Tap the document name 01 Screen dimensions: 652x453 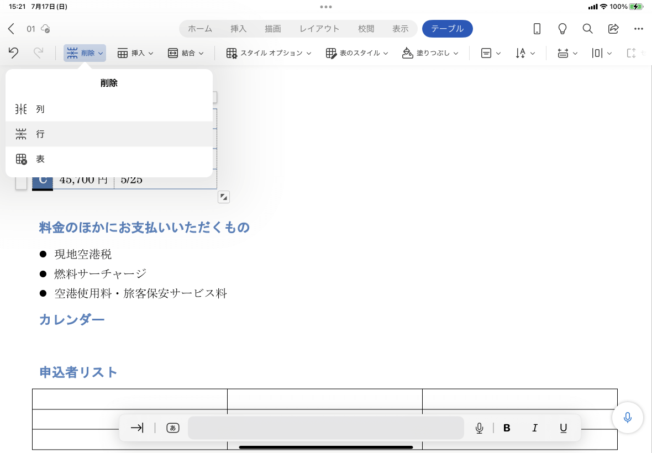[31, 29]
